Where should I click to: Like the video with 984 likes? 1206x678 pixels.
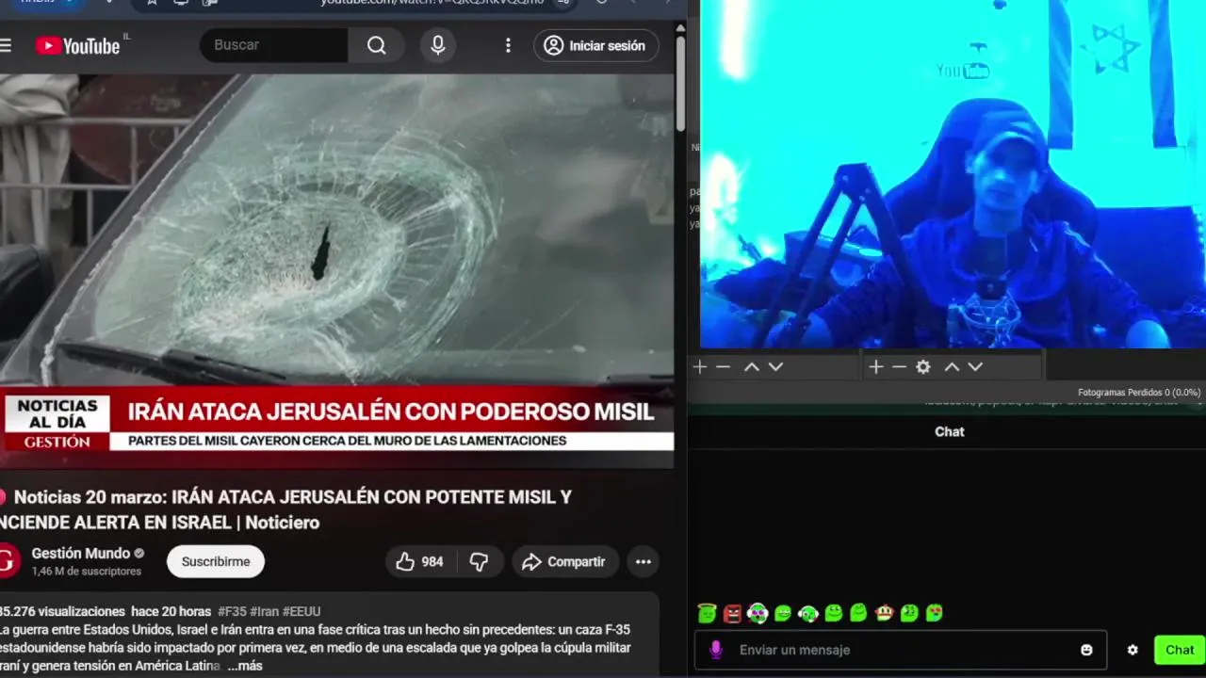(x=419, y=561)
